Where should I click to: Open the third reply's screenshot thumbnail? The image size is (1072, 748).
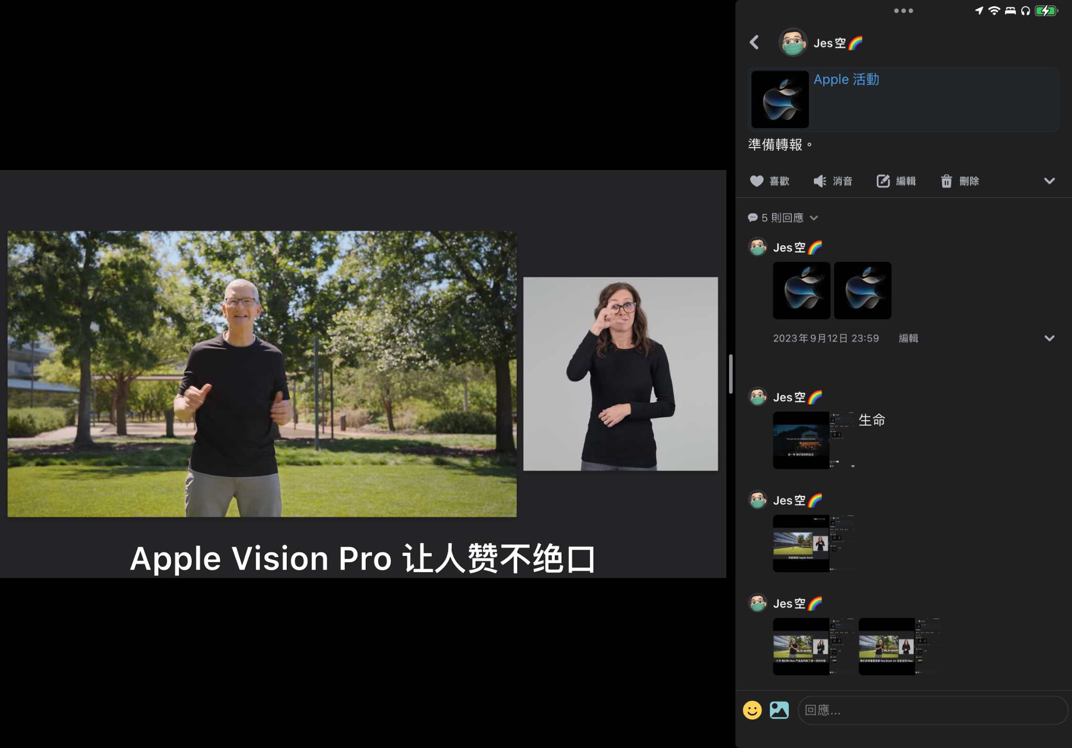814,543
